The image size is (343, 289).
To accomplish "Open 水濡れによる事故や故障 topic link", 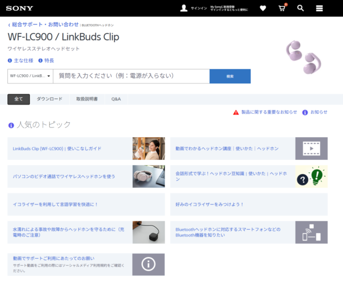I will [69, 232].
